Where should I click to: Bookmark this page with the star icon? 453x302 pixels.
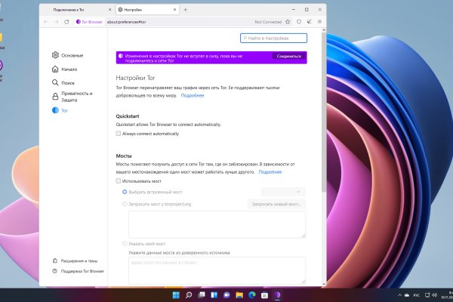pyautogui.click(x=287, y=22)
